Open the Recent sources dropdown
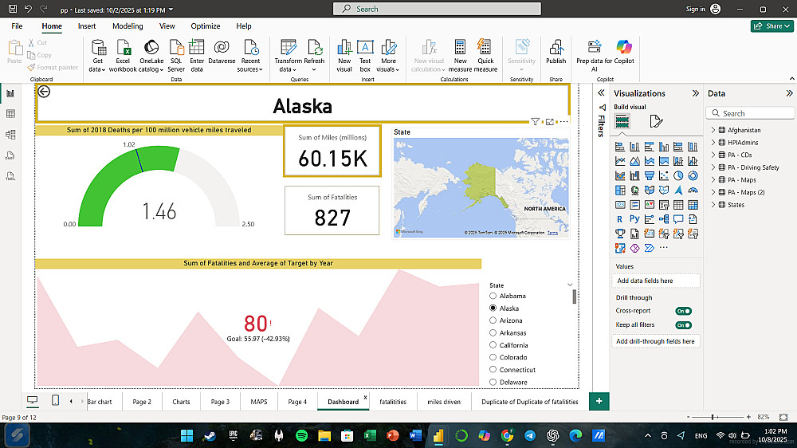The height and width of the screenshot is (448, 797). [250, 56]
